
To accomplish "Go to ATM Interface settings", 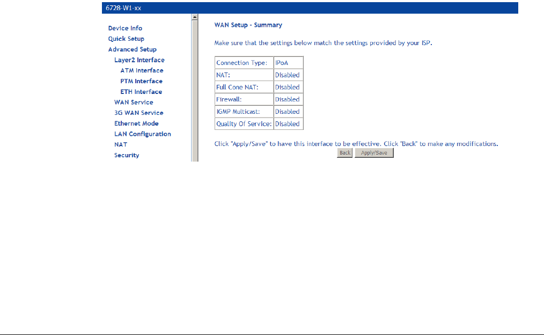I will (142, 70).
